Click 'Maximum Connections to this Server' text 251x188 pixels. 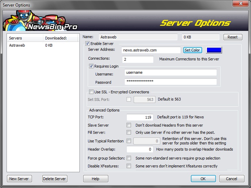tap(189, 59)
